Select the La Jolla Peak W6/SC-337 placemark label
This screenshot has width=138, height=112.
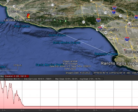point(28,20)
